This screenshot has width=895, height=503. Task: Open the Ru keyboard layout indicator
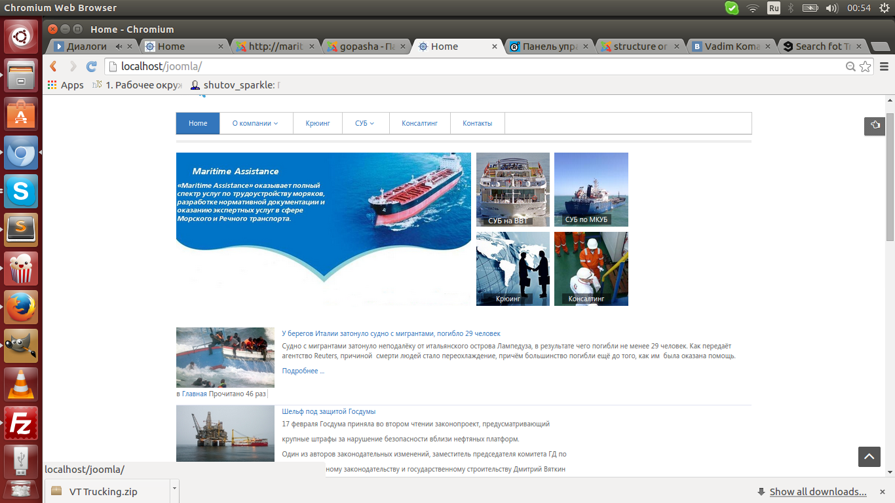pos(774,8)
